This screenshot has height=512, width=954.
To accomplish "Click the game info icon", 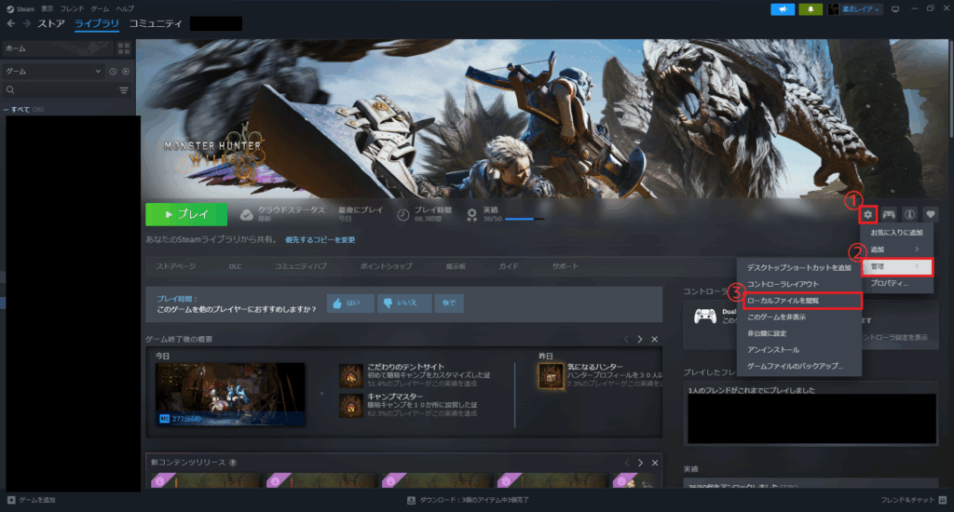I will coord(909,214).
